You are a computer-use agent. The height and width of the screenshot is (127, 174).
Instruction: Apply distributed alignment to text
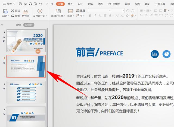(161, 16)
